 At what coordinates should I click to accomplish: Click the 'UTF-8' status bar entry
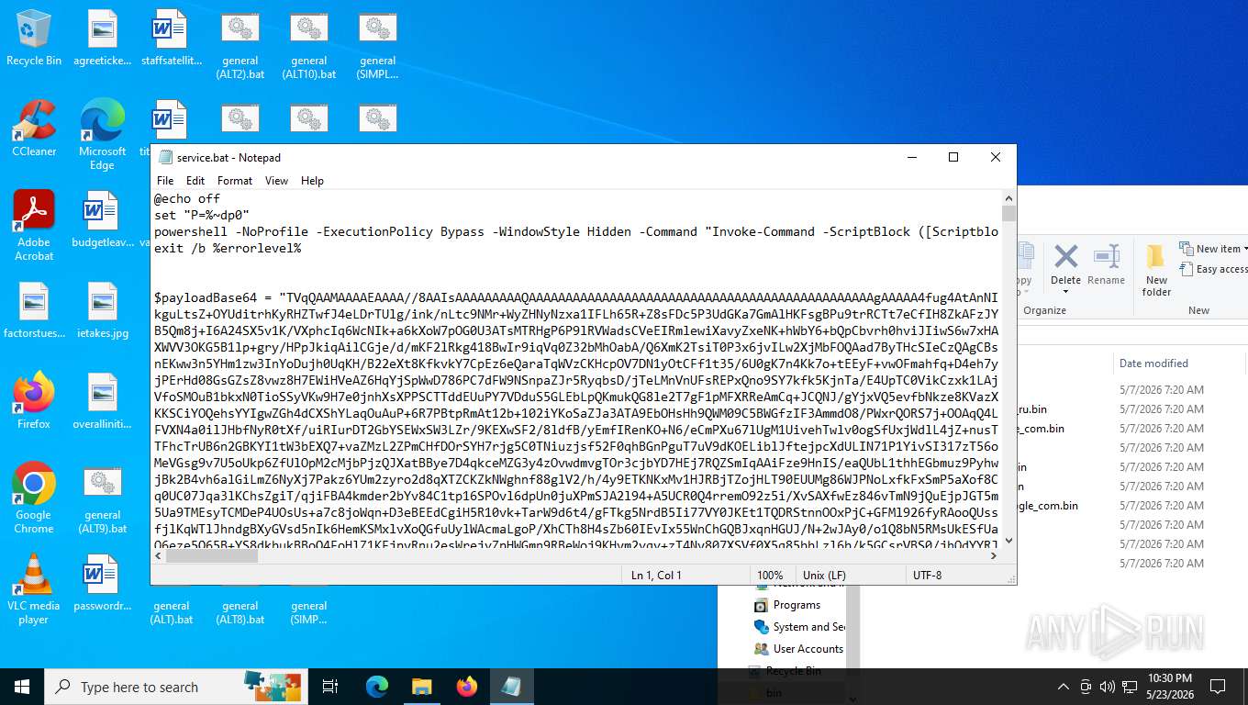[927, 576]
